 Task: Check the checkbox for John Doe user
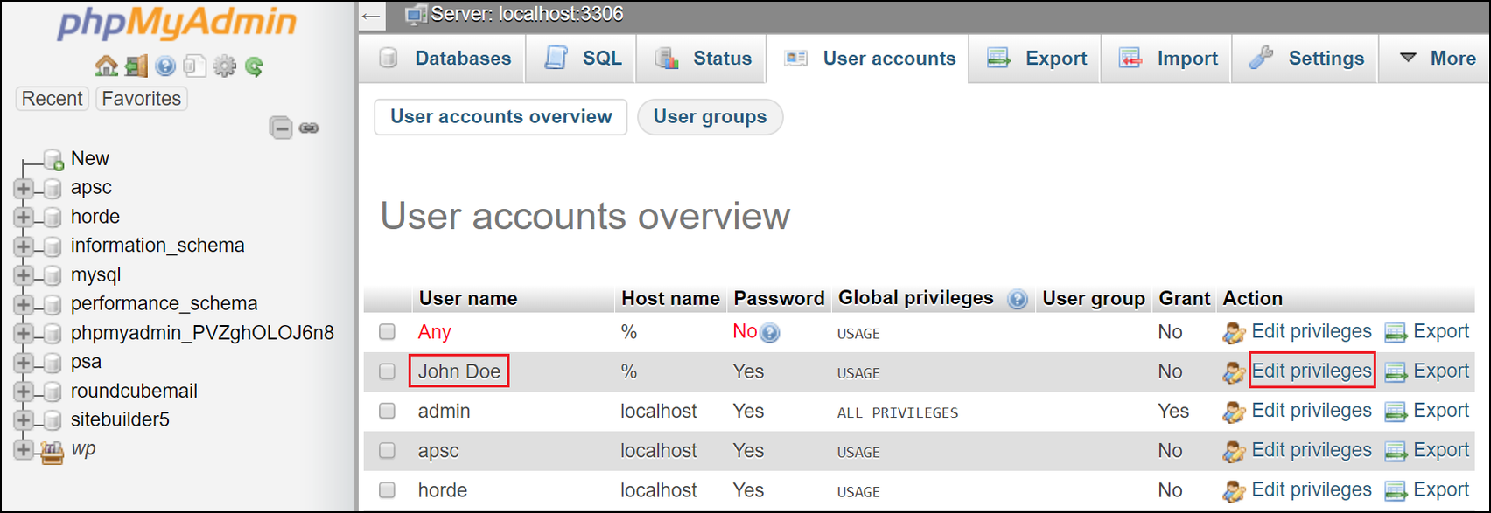[x=387, y=371]
